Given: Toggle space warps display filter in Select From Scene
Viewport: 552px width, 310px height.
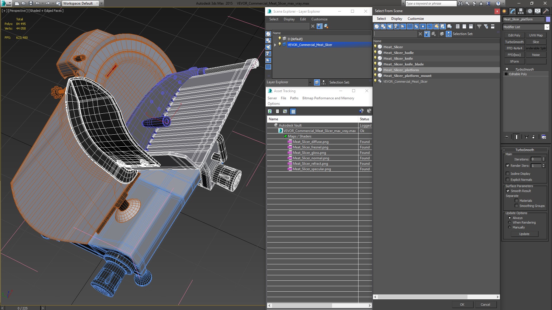Looking at the screenshot, I should click(410, 26).
